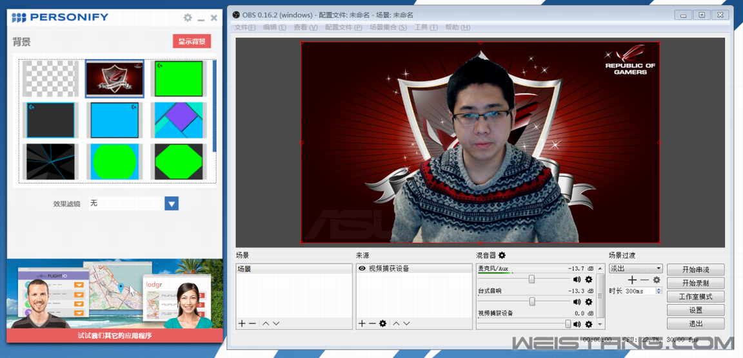Viewport: 743px width, 358px height.
Task: Select black with blue rays background thumbnail
Action: [51, 162]
